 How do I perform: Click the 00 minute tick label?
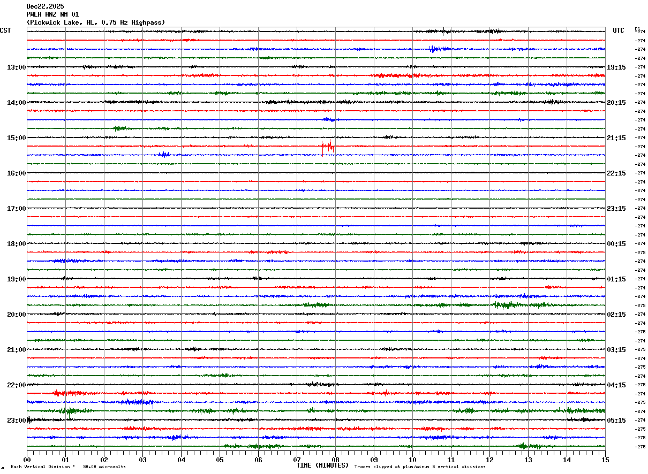click(27, 460)
